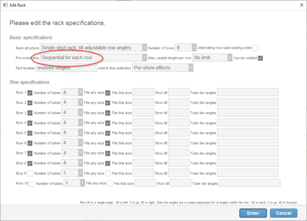Disable the Row 1 checkbox
This screenshot has width=307, height=221.
click(x=30, y=92)
